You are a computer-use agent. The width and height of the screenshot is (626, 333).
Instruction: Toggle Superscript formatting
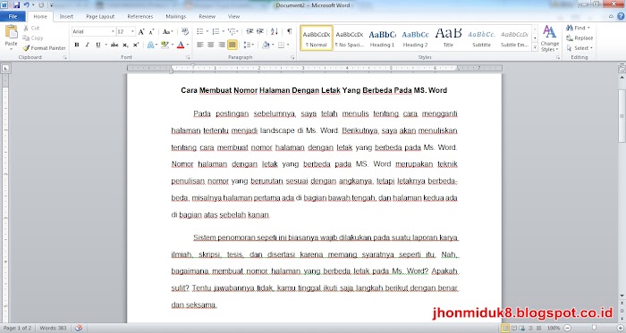136,45
